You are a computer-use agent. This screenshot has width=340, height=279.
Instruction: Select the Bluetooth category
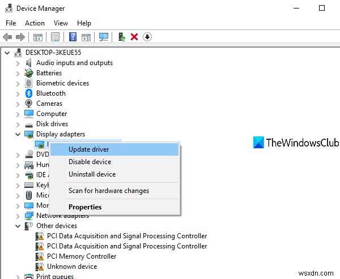(x=50, y=93)
